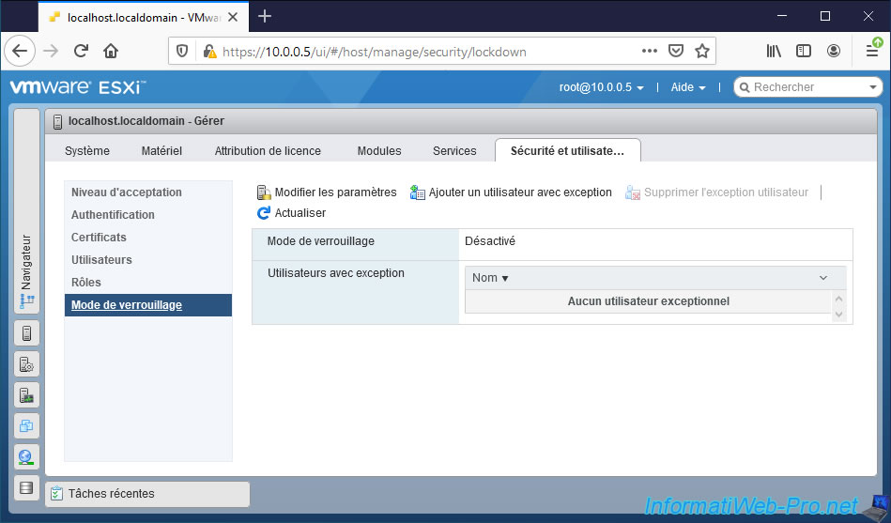Open the host Monitor icon in sidebar
The image size is (891, 523).
[x=26, y=395]
